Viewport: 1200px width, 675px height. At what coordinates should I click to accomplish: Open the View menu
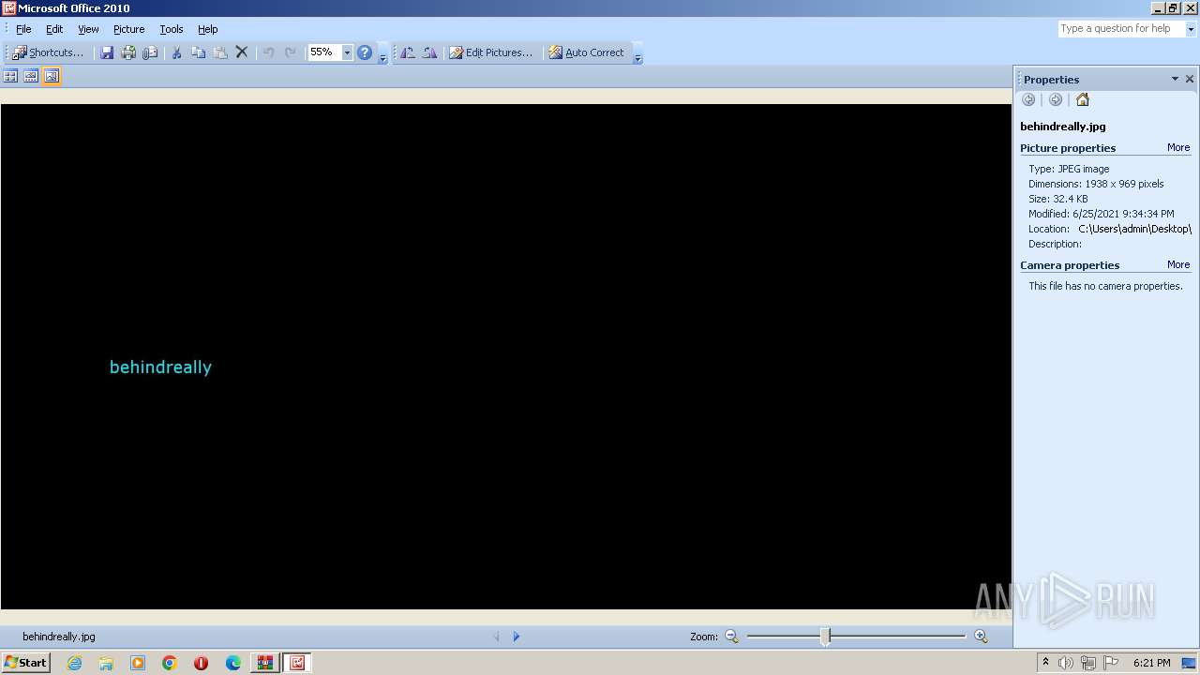[88, 29]
